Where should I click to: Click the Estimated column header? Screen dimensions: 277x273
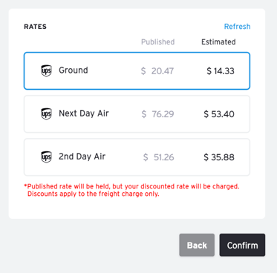[218, 42]
